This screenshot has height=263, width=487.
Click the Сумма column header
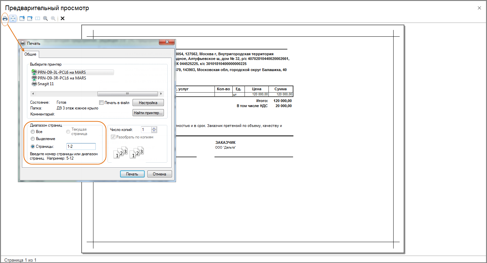tap(281, 89)
